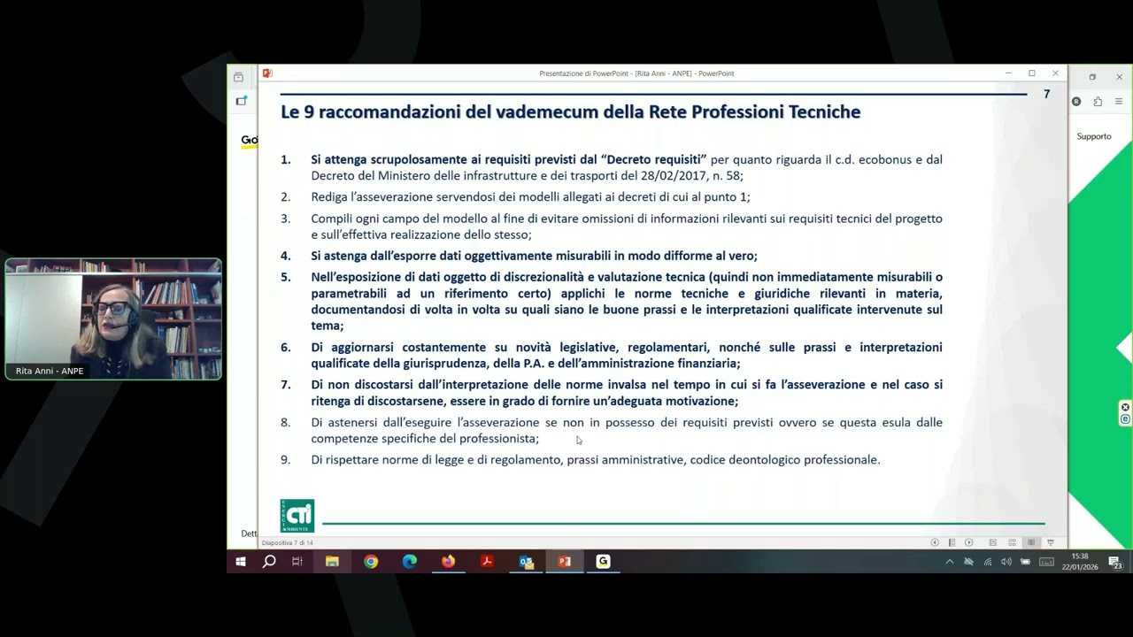Open the browser menu (three lines) at right
1133x637 pixels.
pyautogui.click(x=1119, y=102)
